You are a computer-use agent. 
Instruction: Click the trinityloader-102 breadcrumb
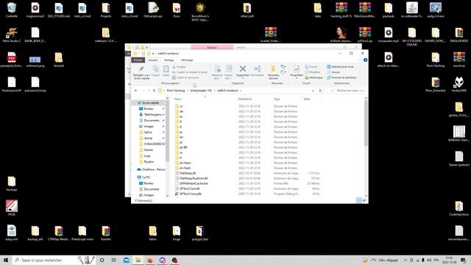(x=201, y=91)
